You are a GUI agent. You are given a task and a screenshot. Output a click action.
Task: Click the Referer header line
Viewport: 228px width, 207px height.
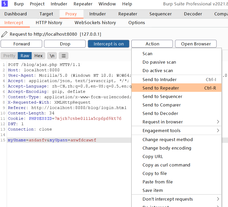[x=67, y=108]
